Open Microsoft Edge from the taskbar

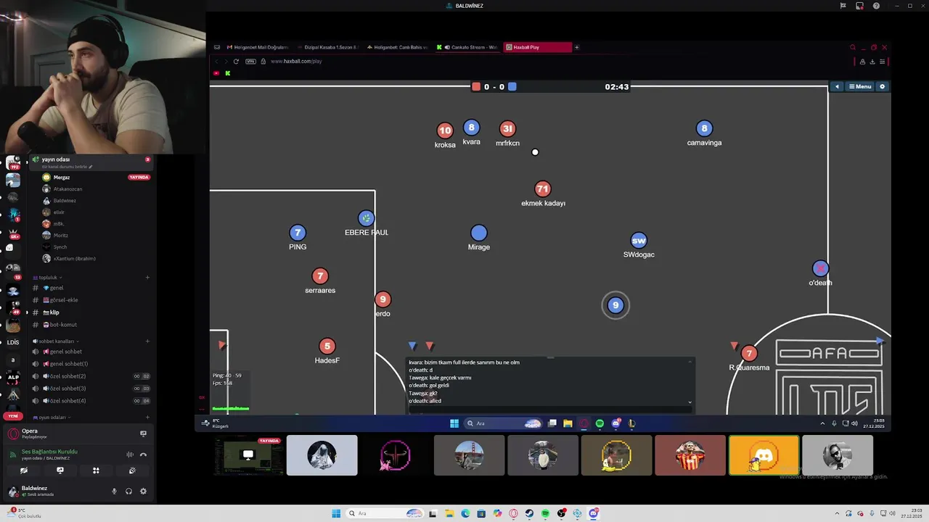(465, 513)
